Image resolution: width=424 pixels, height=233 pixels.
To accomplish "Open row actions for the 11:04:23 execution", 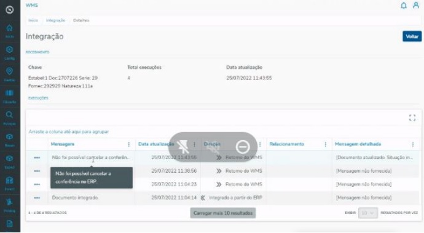I will click(37, 184).
